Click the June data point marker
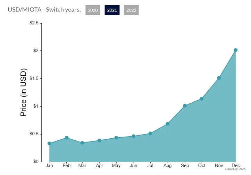Viewport: 251px width, 175px height. click(x=133, y=136)
